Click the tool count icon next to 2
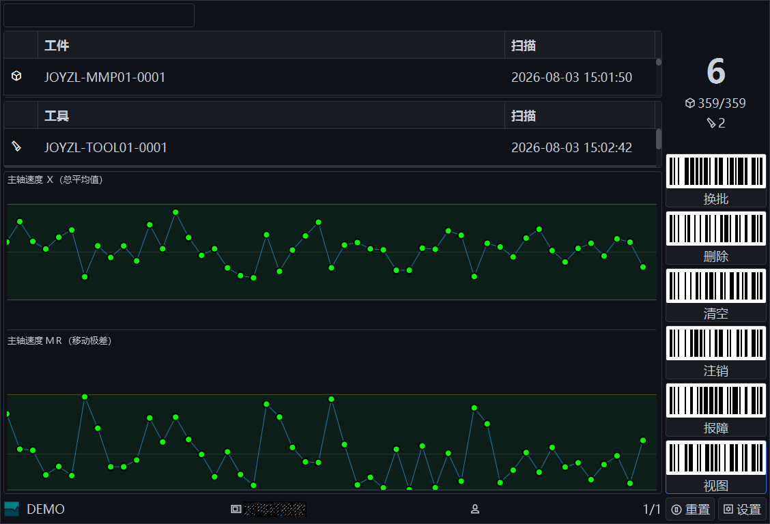This screenshot has height=524, width=770. [x=711, y=123]
